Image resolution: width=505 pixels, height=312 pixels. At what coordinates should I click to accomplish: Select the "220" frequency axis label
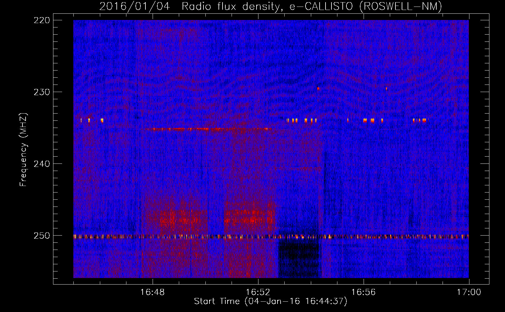42,20
